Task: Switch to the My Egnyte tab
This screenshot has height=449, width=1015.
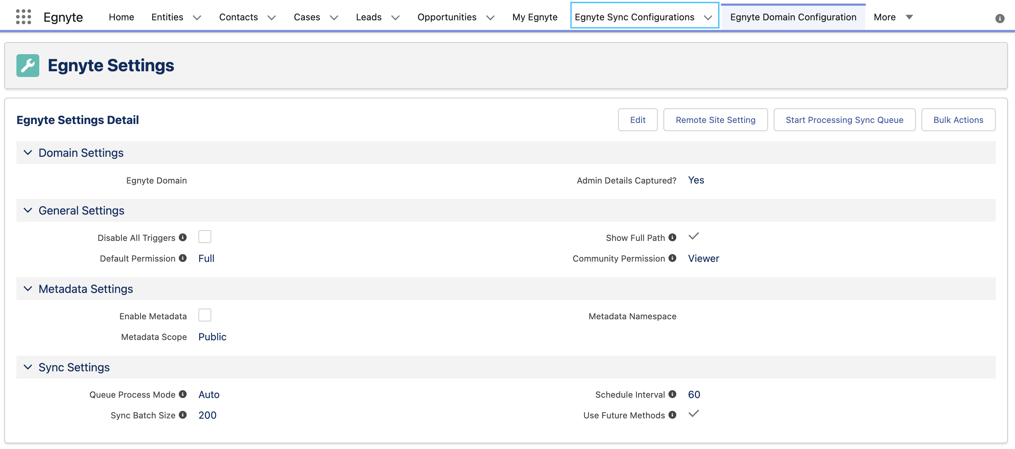Action: [x=535, y=17]
